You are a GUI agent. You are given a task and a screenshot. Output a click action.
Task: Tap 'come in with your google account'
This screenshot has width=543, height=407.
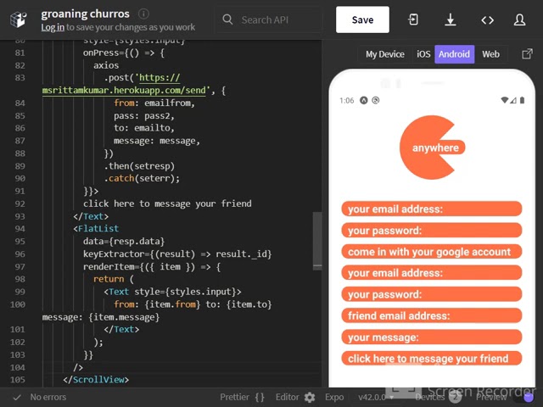[432, 252]
